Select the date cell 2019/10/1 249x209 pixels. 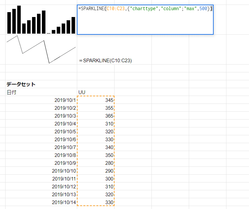[41, 100]
